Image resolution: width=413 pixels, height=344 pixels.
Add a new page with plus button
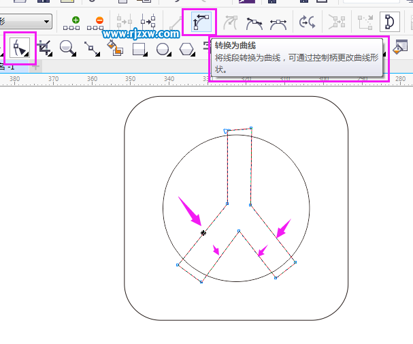point(35,67)
